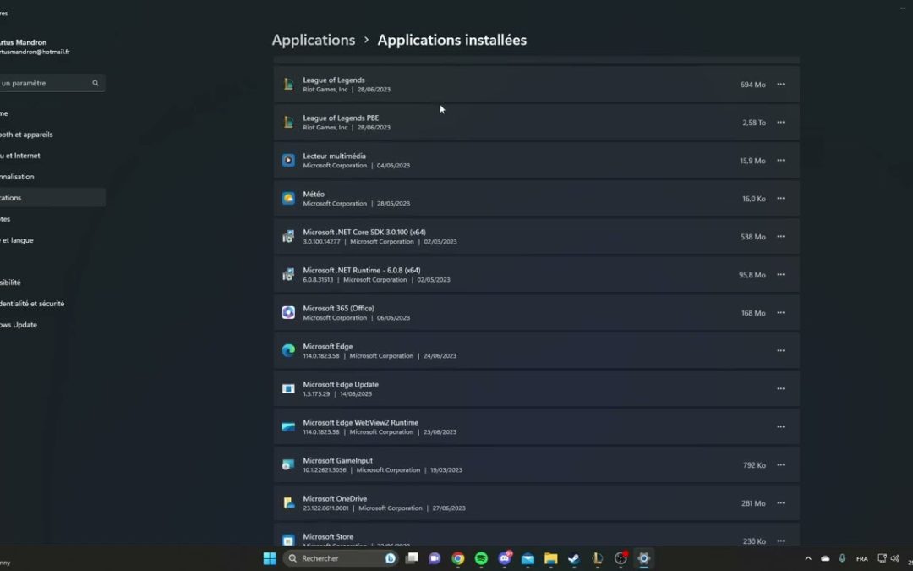Click the Edge WebView2 Runtime icon
The width and height of the screenshot is (913, 571).
pos(288,427)
